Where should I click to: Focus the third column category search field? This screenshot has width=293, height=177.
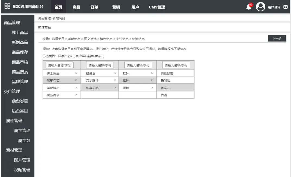(x=138, y=65)
